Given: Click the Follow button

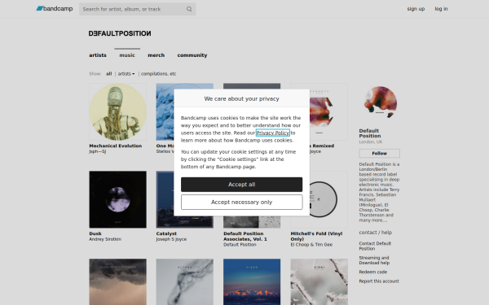Looking at the screenshot, I should point(379,154).
